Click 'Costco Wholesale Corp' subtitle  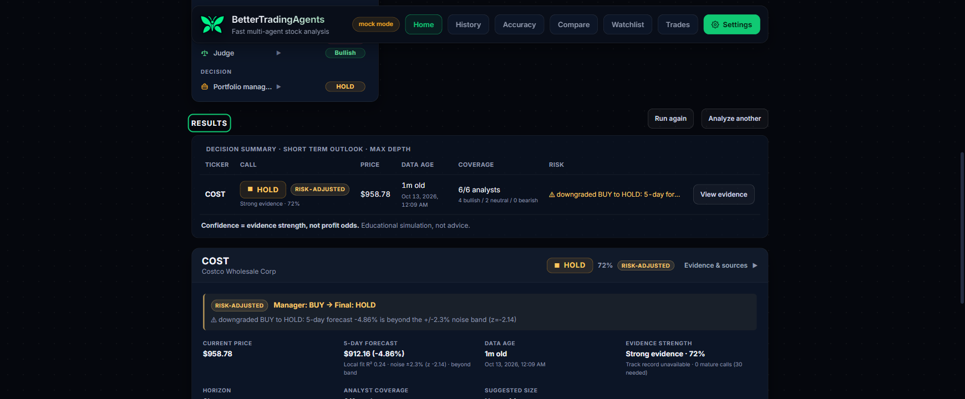[x=239, y=272]
